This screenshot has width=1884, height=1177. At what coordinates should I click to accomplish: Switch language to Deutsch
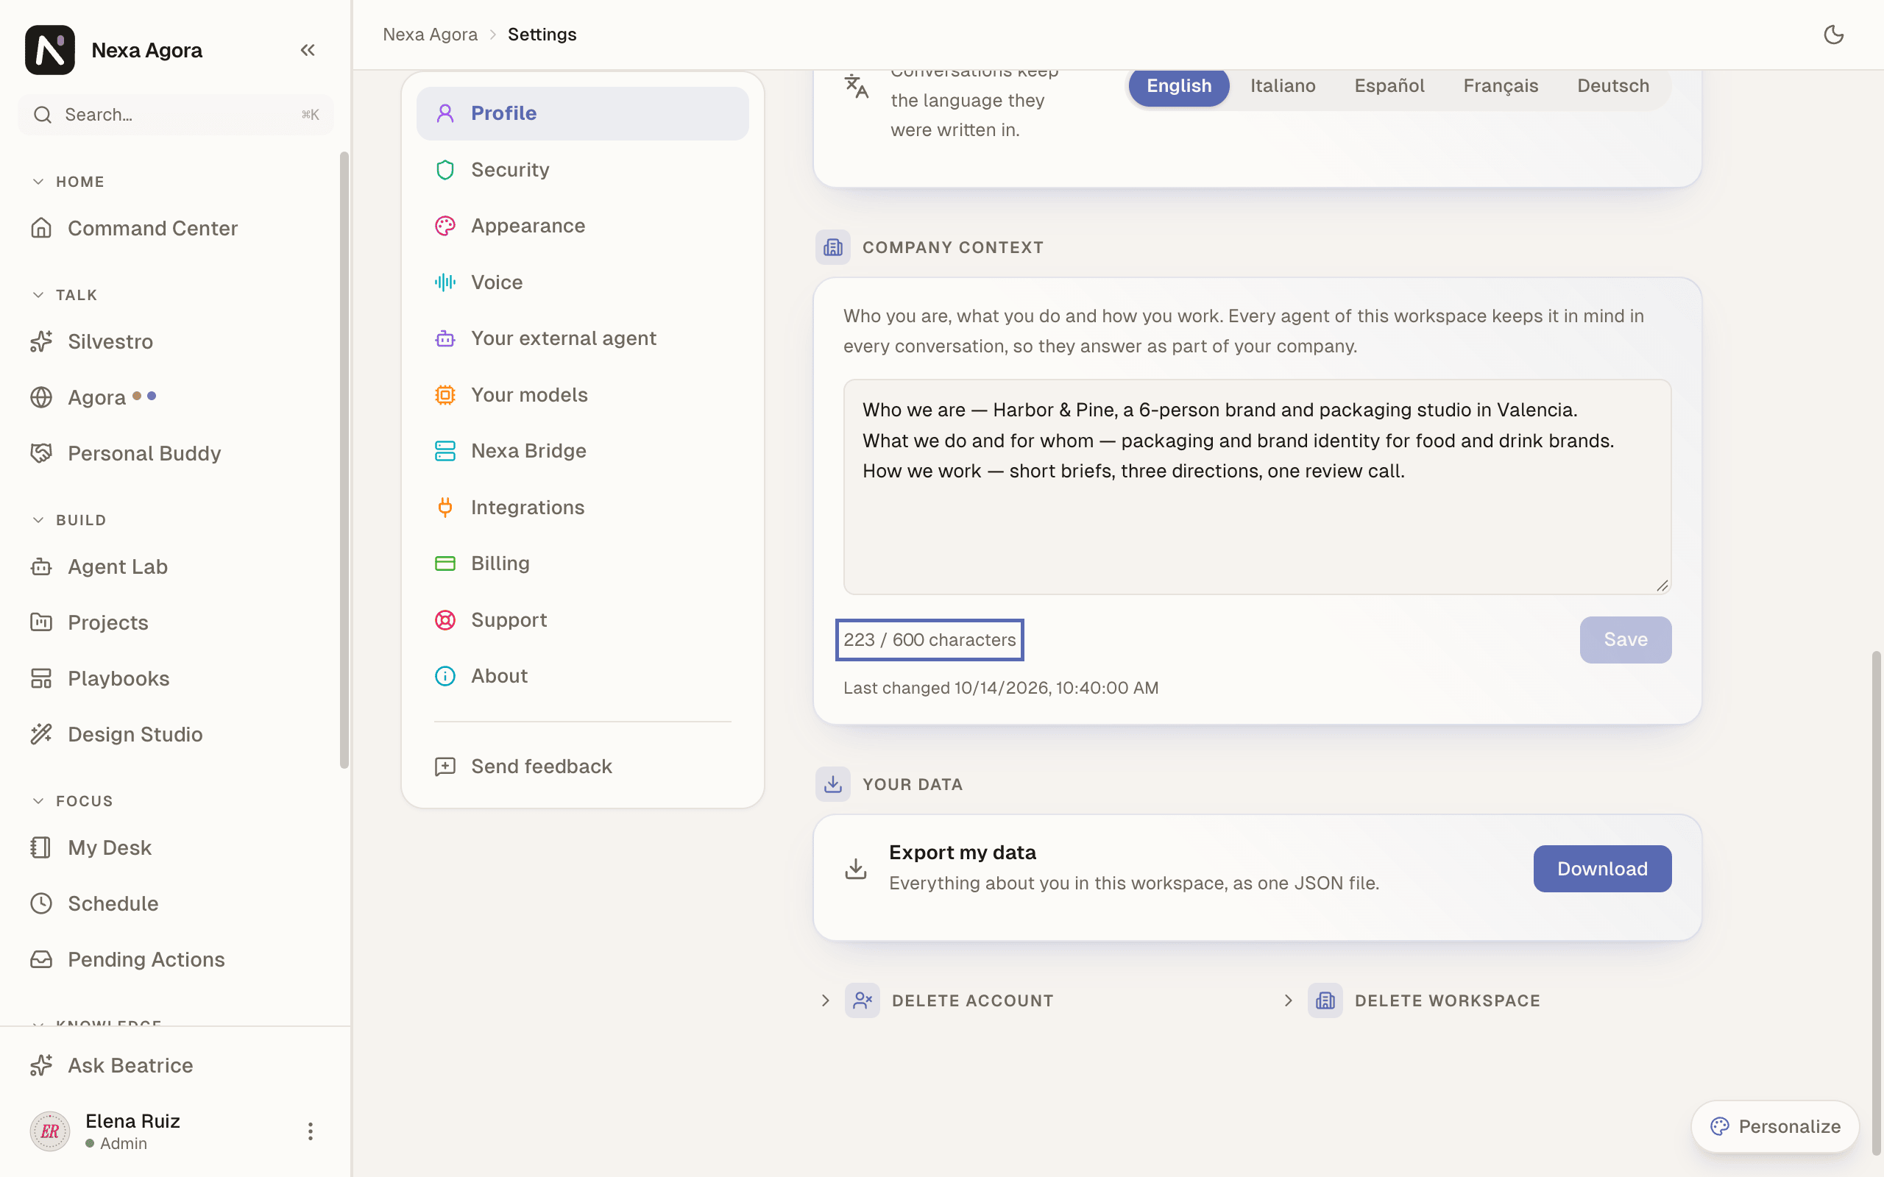tap(1613, 85)
